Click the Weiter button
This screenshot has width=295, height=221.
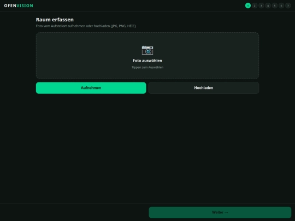[x=220, y=212]
